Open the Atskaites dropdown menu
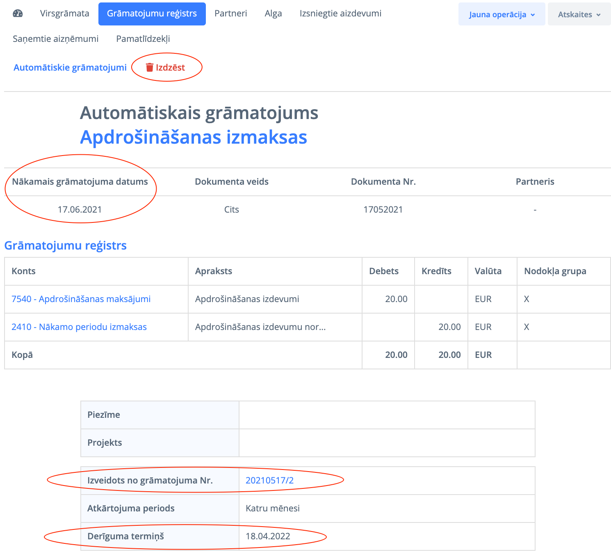This screenshot has height=559, width=611. point(579,14)
